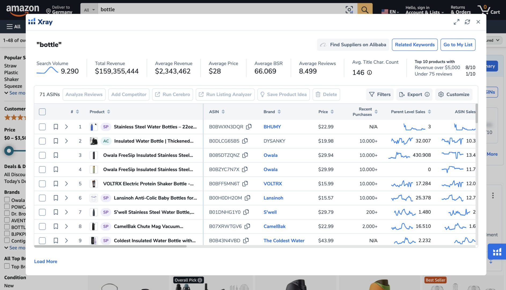Expand the S'well row 7 variations

pyautogui.click(x=66, y=212)
